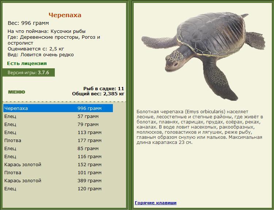Screen dimensions: 274x210
Task: Select the Карась золотой 152 грамм row
Action: 58,165
